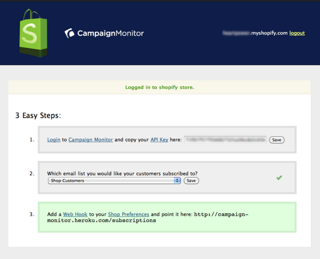This screenshot has width=320, height=259.
Task: Open the API Key link
Action: [x=159, y=140]
